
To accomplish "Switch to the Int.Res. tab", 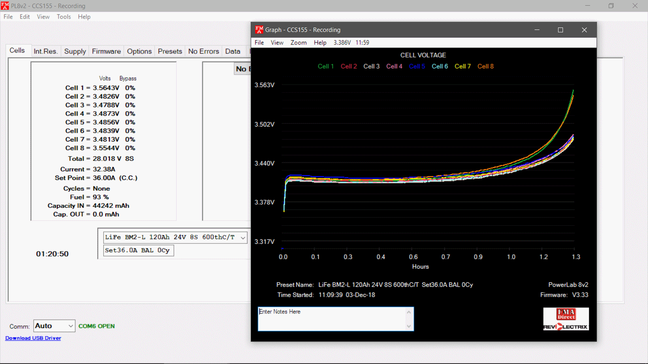I will click(45, 51).
